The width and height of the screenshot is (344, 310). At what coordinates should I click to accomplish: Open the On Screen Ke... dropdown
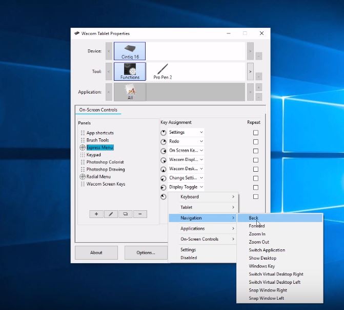(186, 151)
